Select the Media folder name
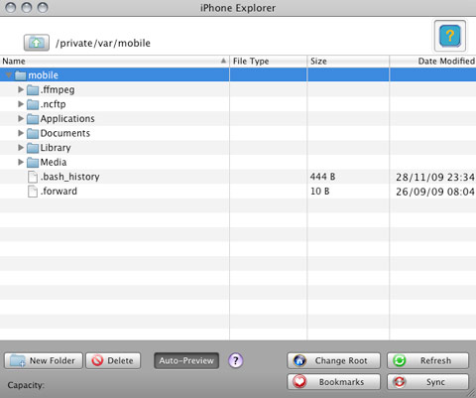The image size is (476, 398). 54,162
